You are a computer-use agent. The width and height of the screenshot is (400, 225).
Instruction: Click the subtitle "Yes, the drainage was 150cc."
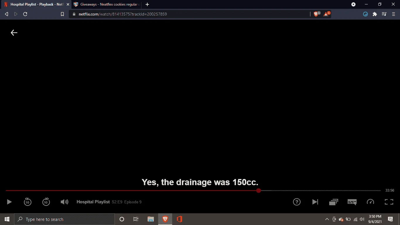pos(200,182)
